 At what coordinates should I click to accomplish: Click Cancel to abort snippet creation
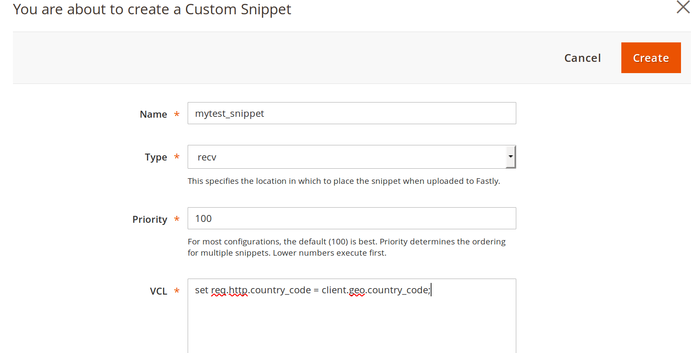582,58
